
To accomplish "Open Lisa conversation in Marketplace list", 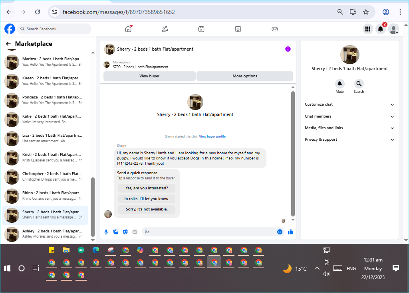I will pyautogui.click(x=45, y=139).
